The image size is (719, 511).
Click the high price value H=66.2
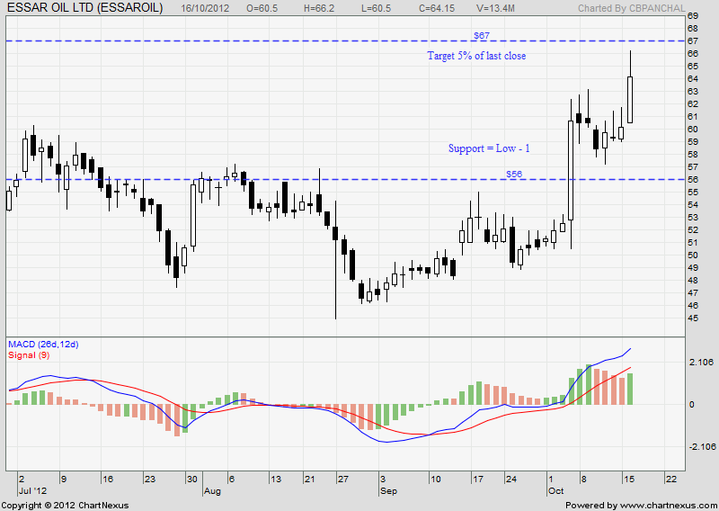pyautogui.click(x=319, y=8)
